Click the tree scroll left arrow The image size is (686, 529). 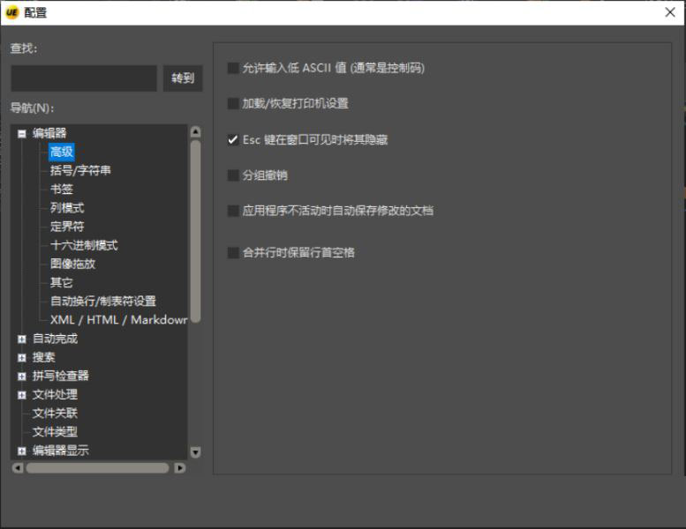point(18,468)
